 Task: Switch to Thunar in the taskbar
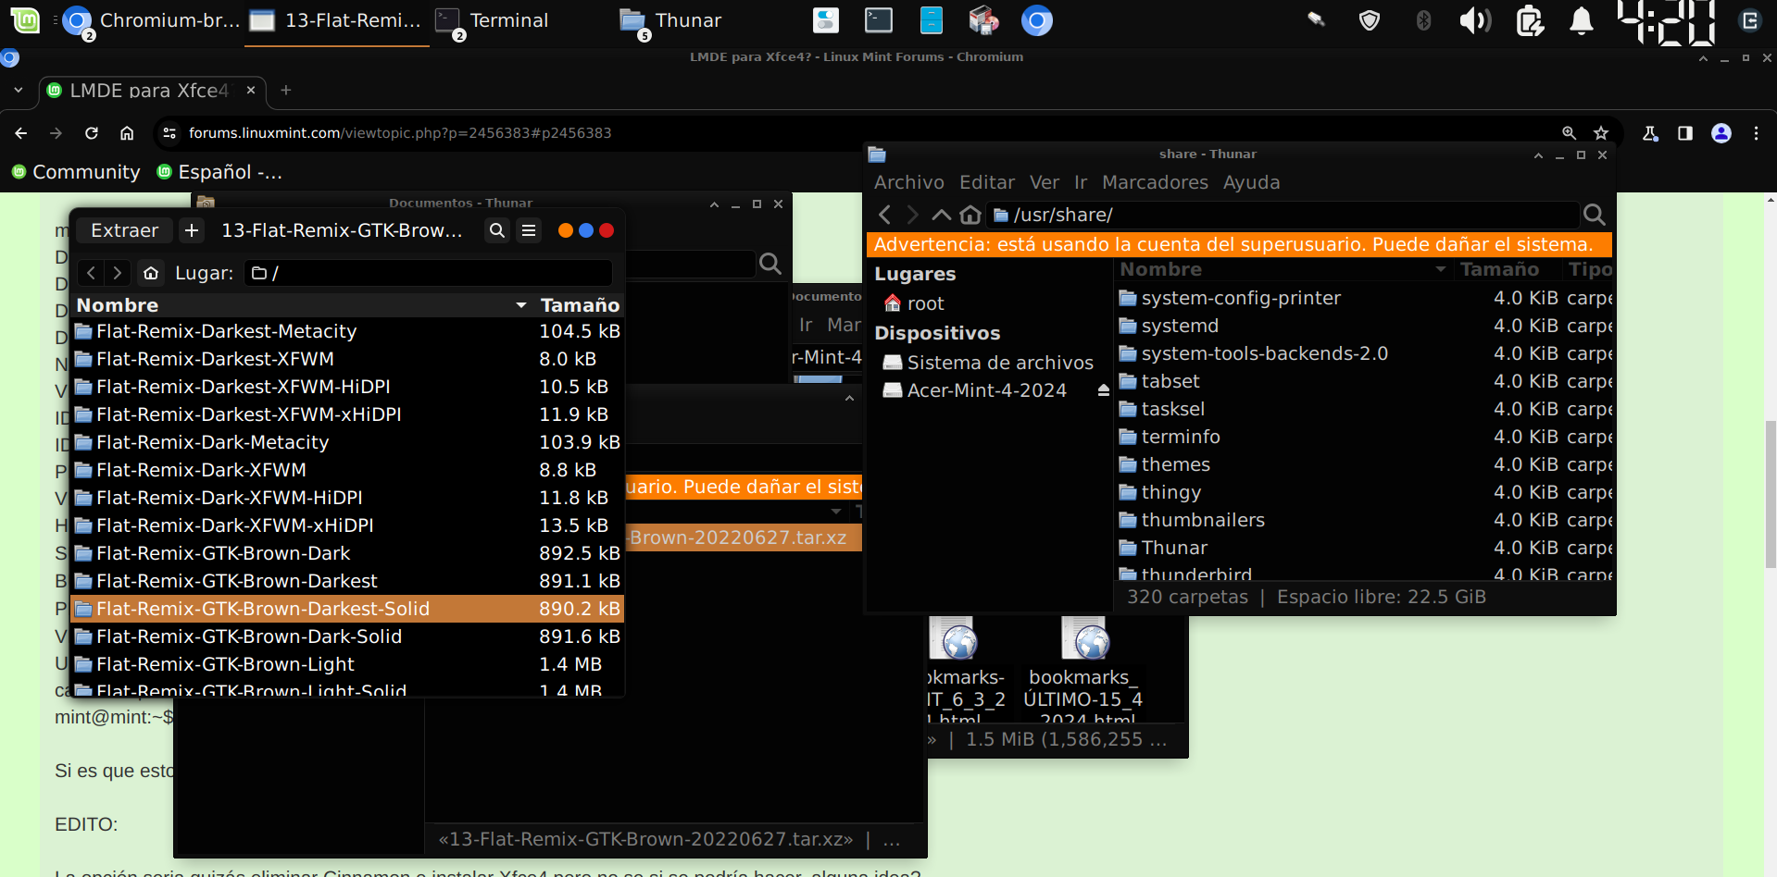tap(671, 20)
